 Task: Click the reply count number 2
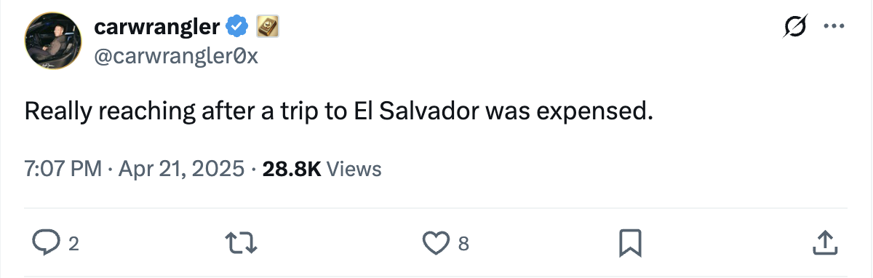[x=73, y=245]
